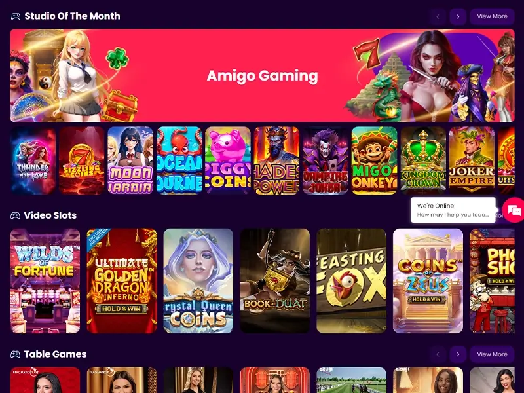Go to previous Studio Of The Month slide

tap(438, 16)
